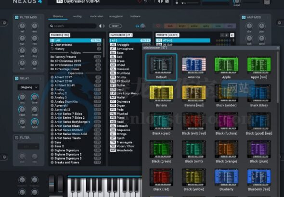Toggle the DELAY section power button
The image size is (284, 197).
point(17,78)
